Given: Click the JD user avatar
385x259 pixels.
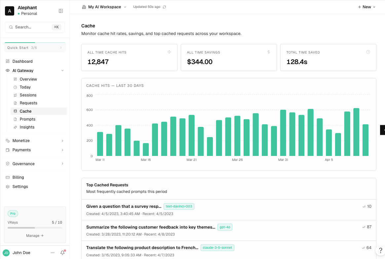Looking at the screenshot, I should (x=6, y=253).
